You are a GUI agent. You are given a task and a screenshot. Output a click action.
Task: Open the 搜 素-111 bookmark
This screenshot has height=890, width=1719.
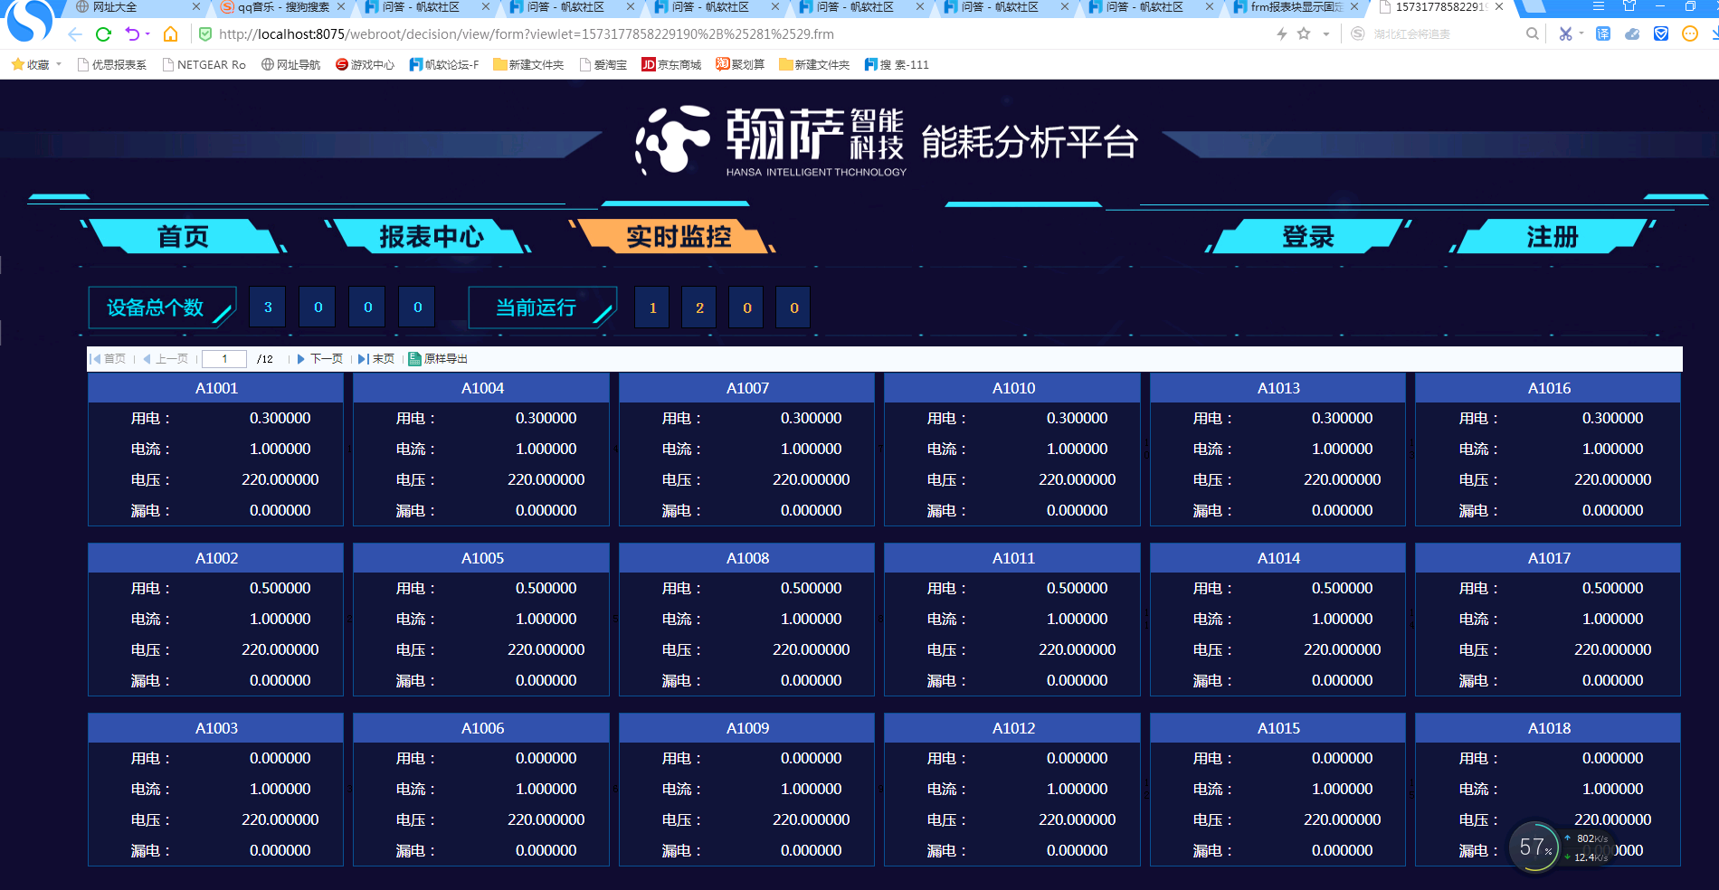pyautogui.click(x=897, y=65)
